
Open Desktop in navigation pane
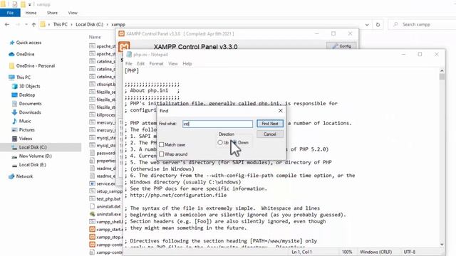click(x=27, y=95)
